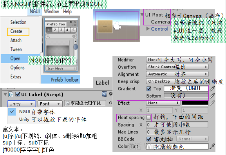The image size is (226, 155).
Task: Pick the Gradient Top color
Action: 186,89
